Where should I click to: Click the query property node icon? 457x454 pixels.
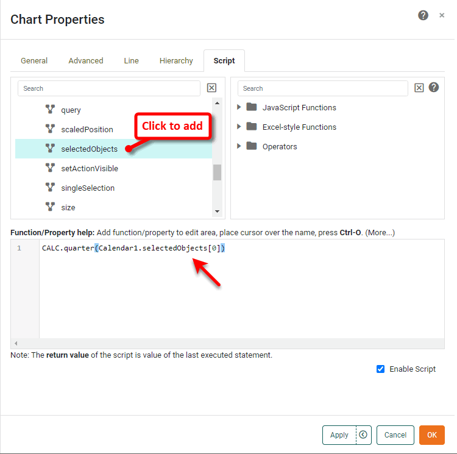51,110
